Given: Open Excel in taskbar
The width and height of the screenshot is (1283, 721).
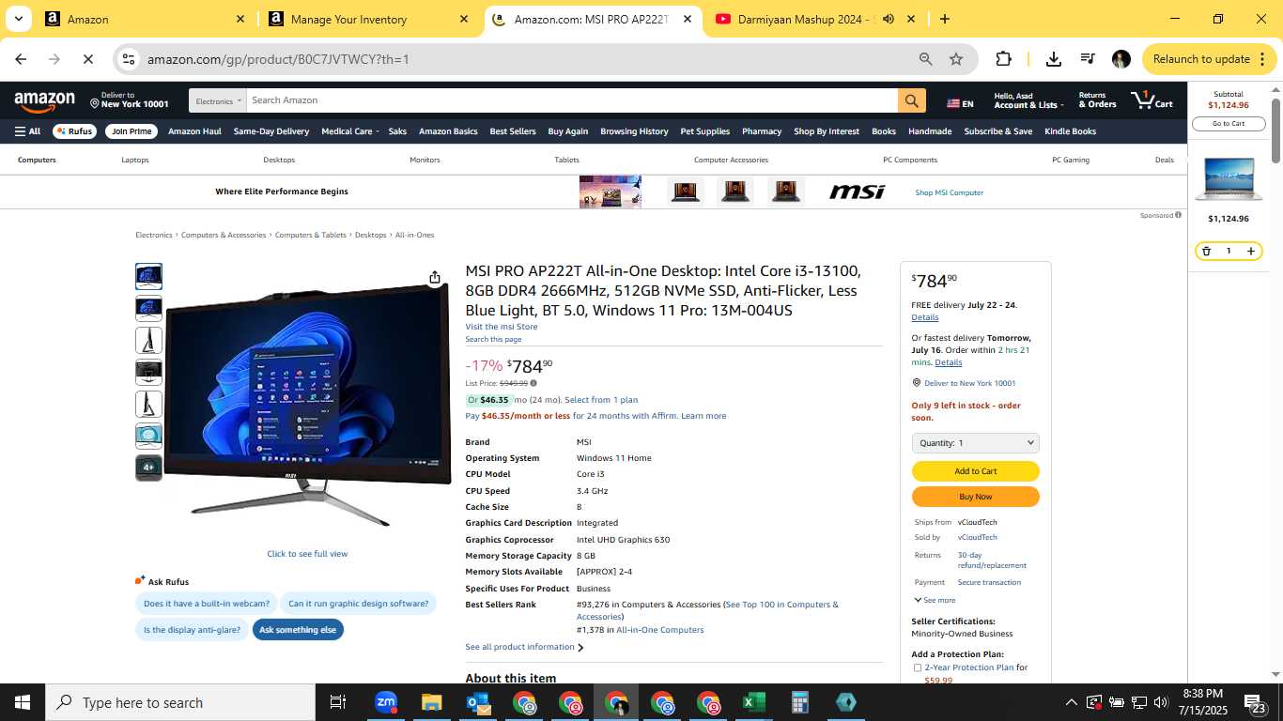Looking at the screenshot, I should pos(753,702).
